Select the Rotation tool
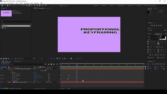The width and height of the screenshot is (167, 94). [21, 5]
